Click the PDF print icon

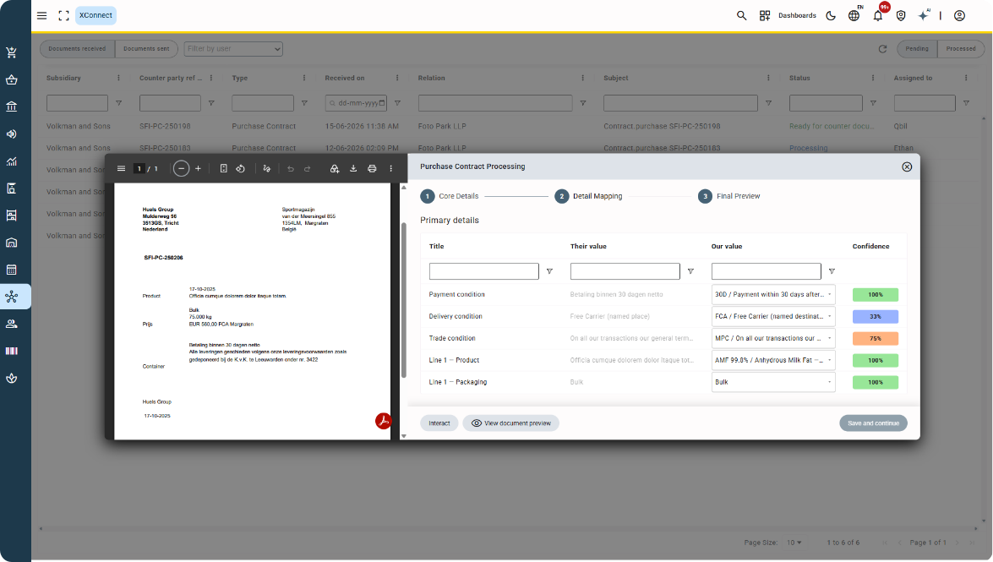[372, 168]
